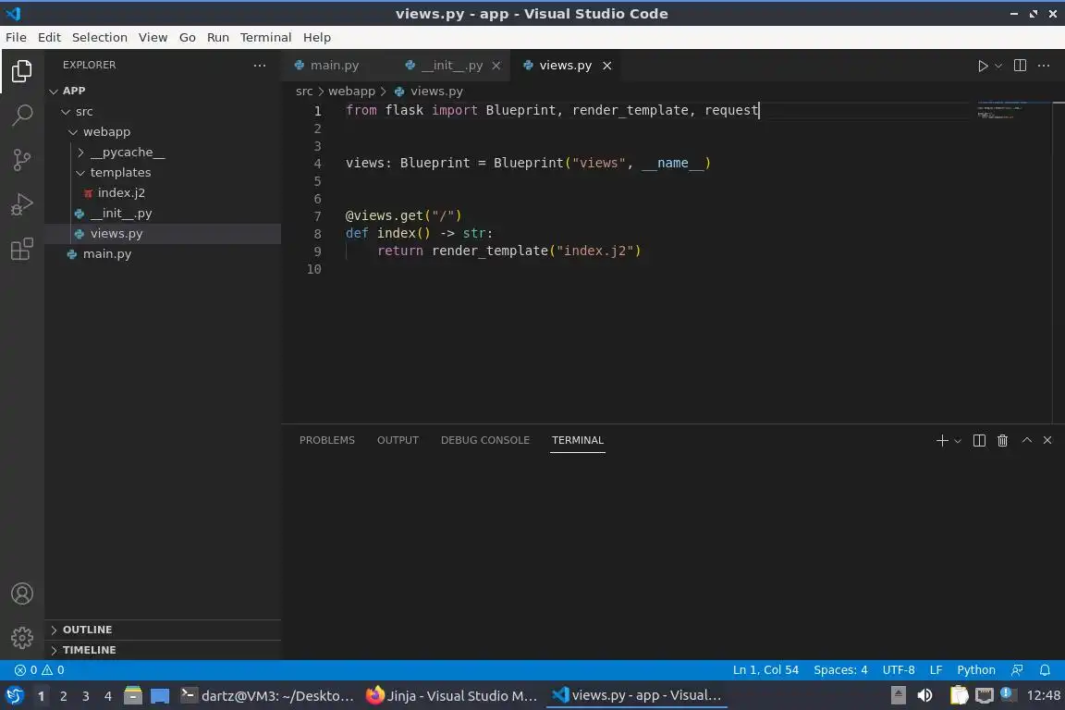The width and height of the screenshot is (1065, 710).
Task: Open the run options dropdown arrow
Action: [998, 66]
